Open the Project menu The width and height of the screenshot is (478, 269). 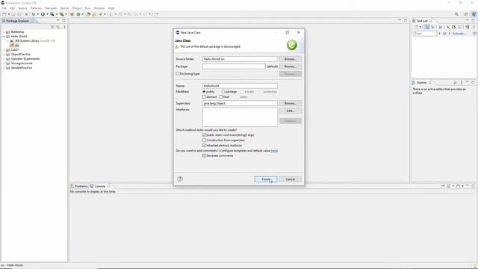(x=77, y=8)
